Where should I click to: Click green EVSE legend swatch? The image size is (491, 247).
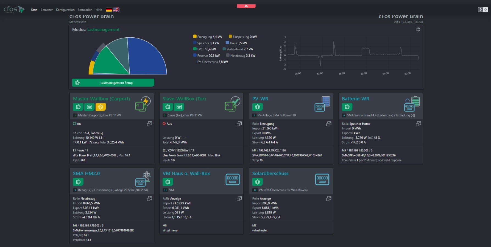point(195,49)
